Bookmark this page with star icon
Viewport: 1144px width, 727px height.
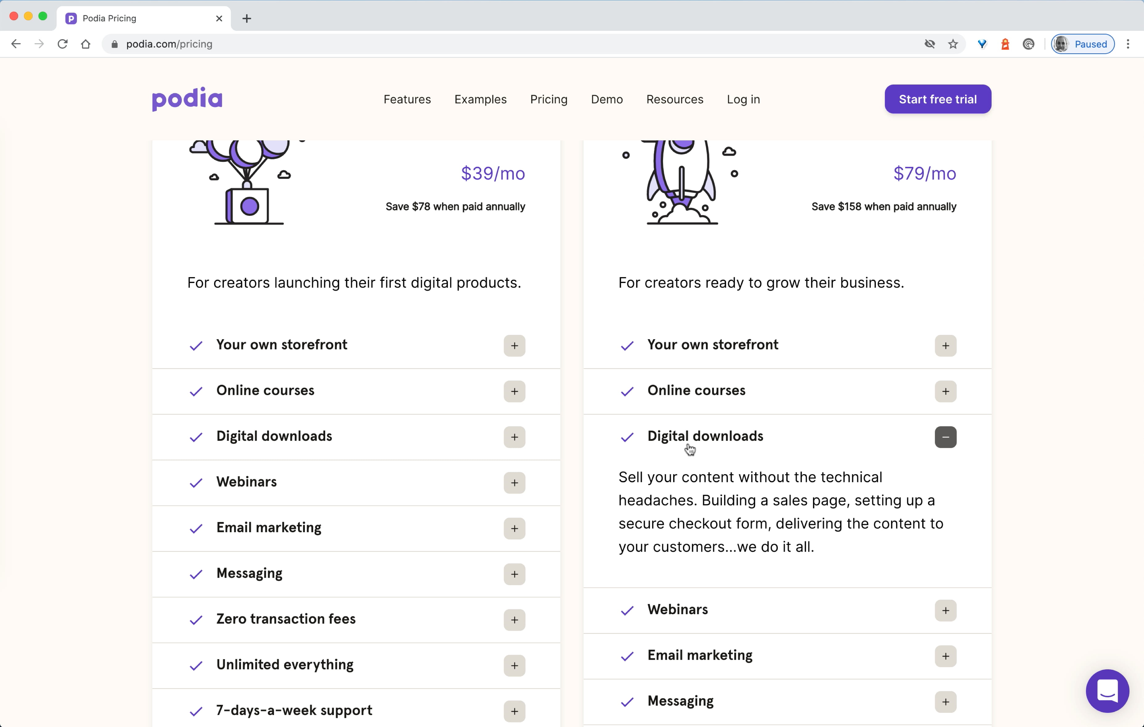coord(952,44)
